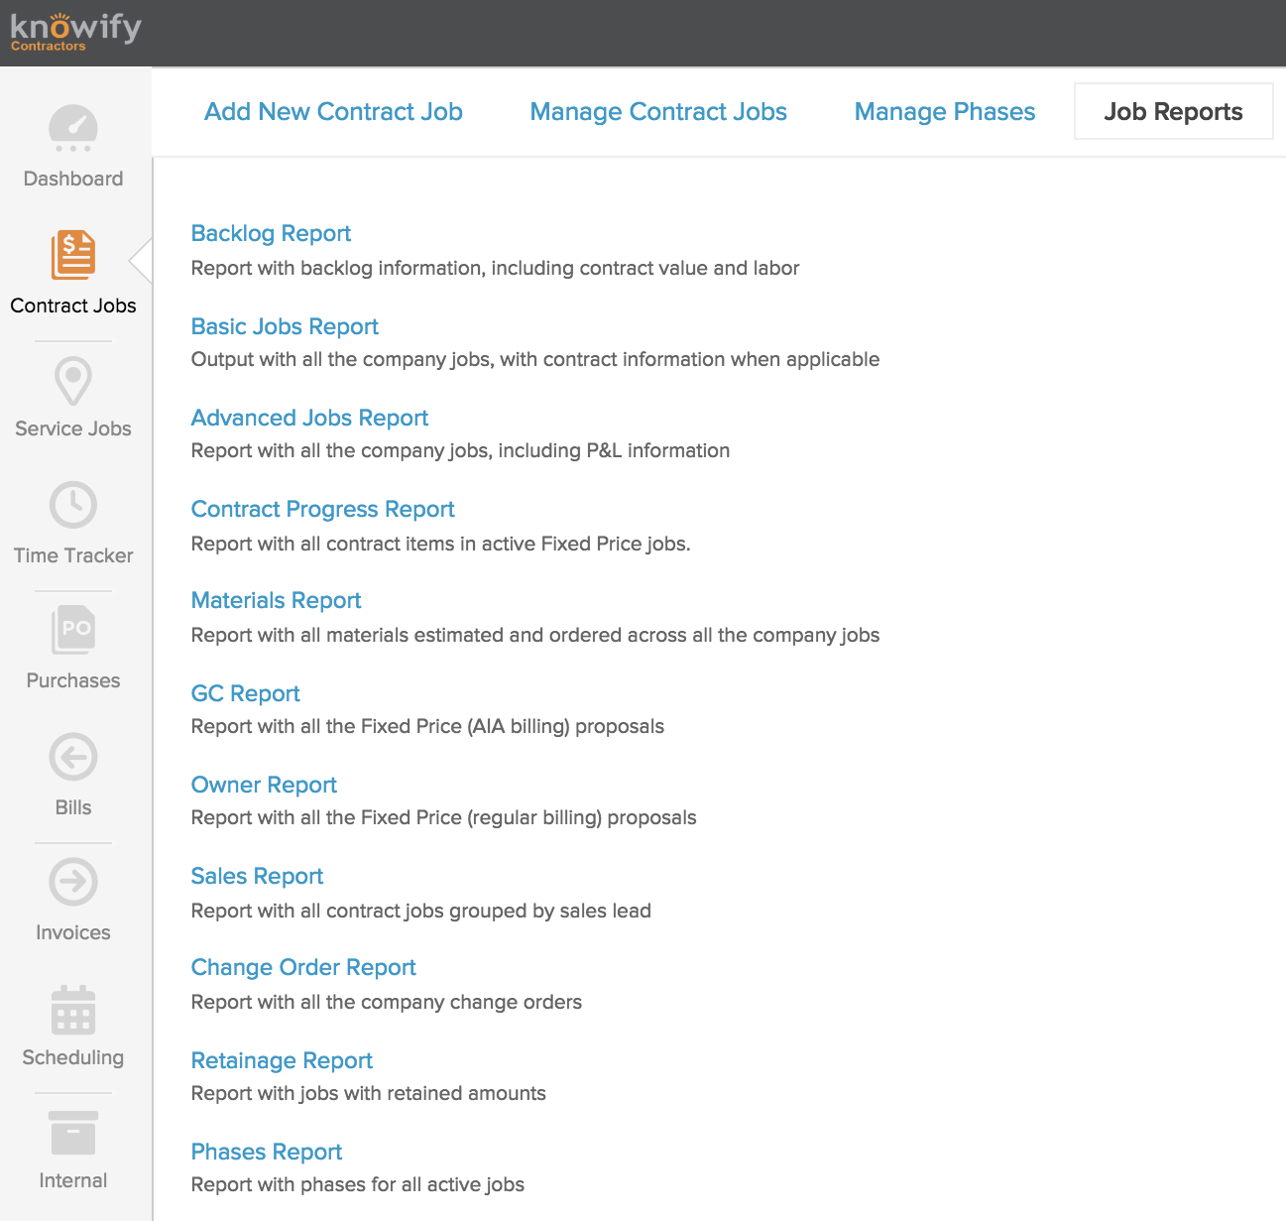Click the 'including P&L information' description
Viewport: 1286px width, 1221px height.
(460, 450)
